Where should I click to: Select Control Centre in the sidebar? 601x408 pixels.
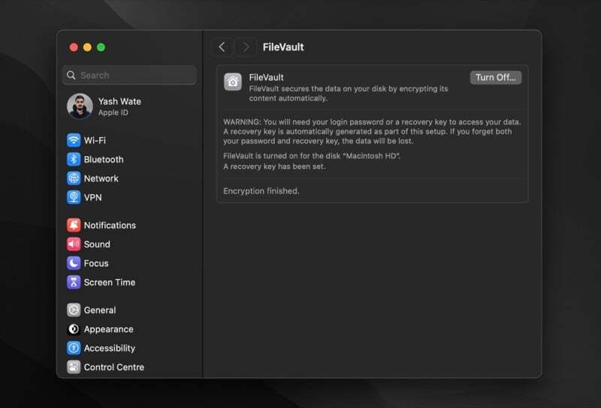pos(129,367)
